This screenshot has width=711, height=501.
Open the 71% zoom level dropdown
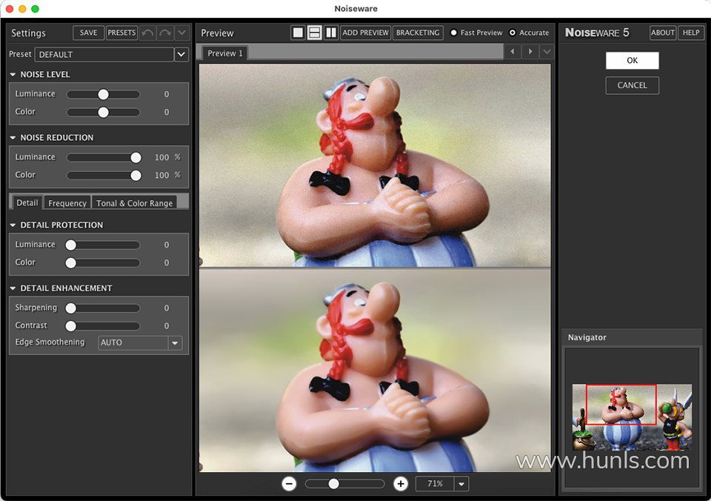461,484
